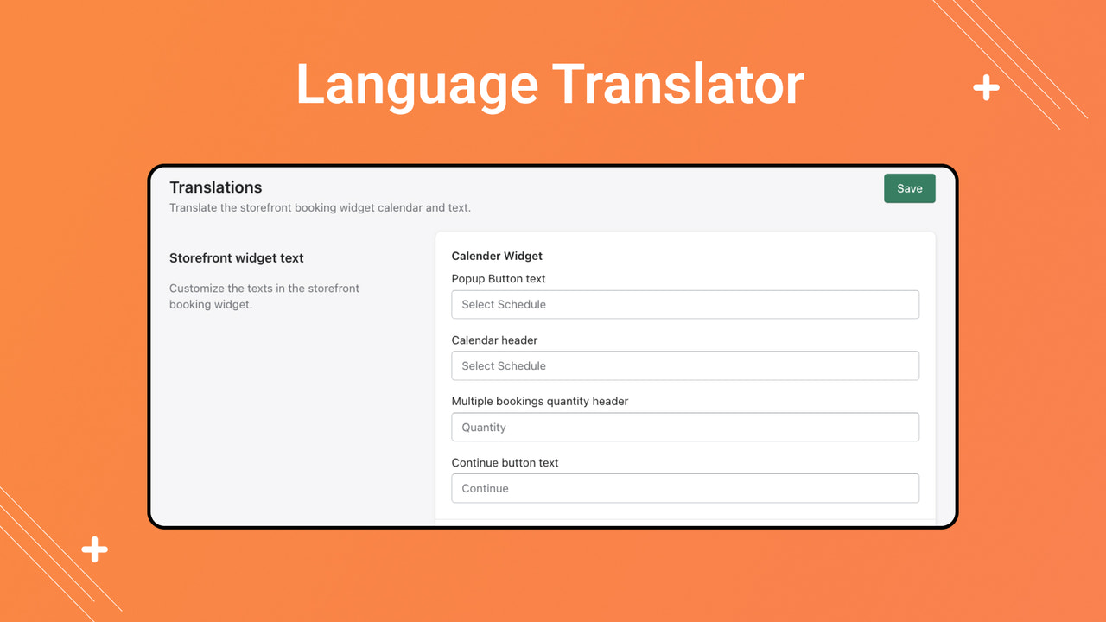Click the Multiple bookings quantity header field
This screenshot has height=622, width=1106.
tap(685, 427)
